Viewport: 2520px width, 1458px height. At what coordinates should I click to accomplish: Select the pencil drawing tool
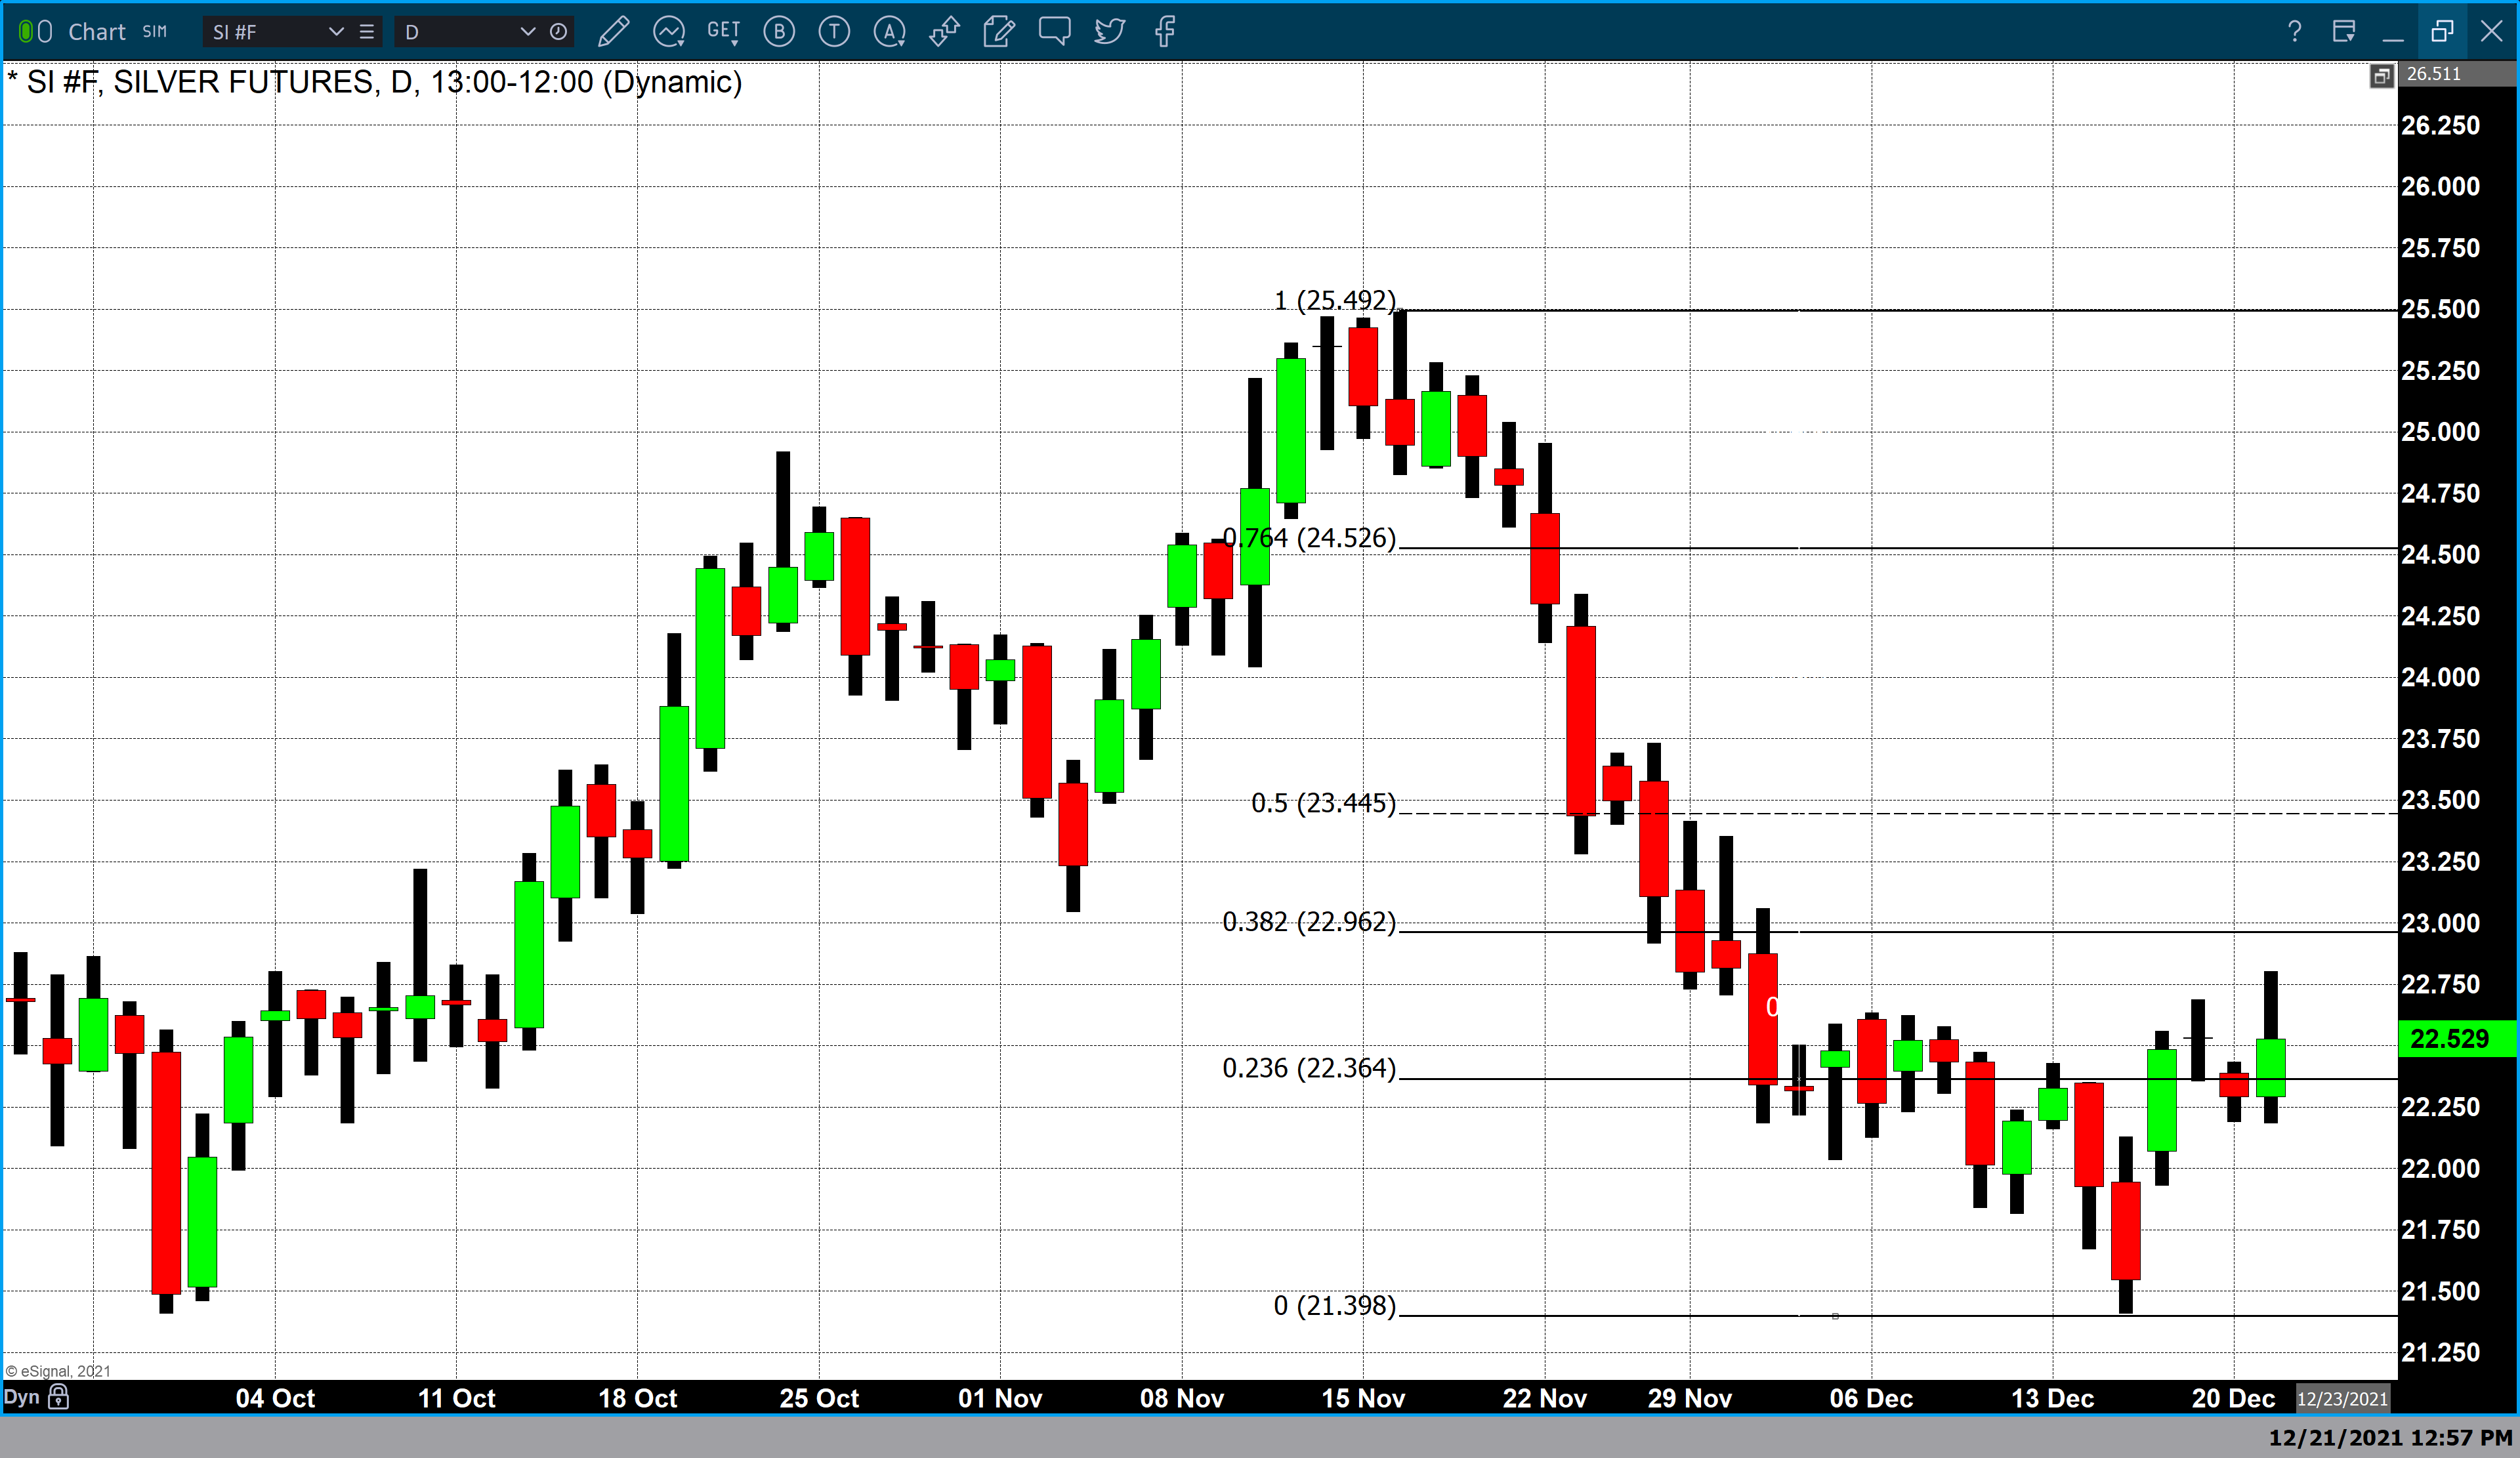tap(613, 32)
